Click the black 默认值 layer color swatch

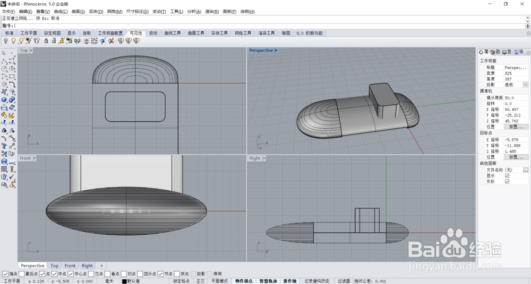[124, 281]
